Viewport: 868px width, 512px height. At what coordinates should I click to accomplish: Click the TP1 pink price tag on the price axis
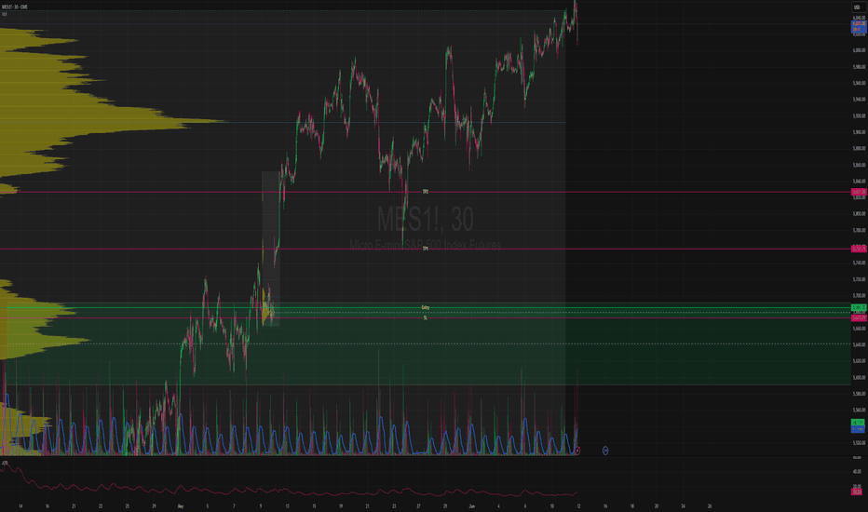(859, 249)
